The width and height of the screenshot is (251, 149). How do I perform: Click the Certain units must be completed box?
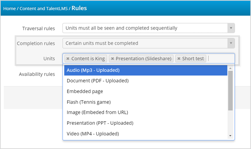[145, 43]
